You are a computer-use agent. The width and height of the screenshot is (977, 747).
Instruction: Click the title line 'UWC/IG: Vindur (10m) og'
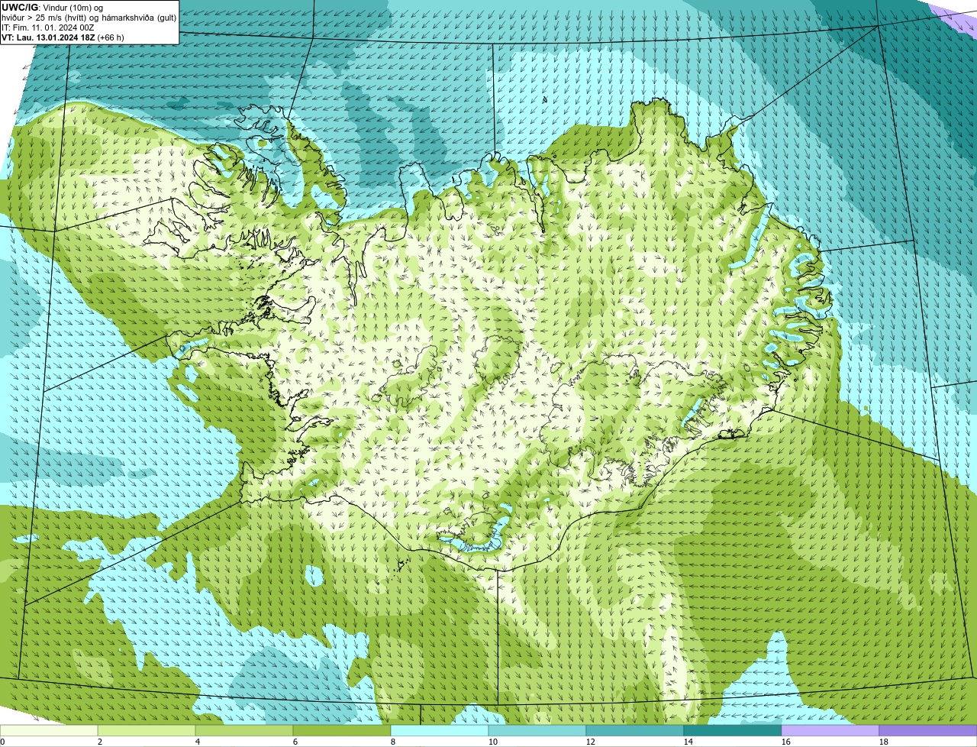(x=53, y=7)
